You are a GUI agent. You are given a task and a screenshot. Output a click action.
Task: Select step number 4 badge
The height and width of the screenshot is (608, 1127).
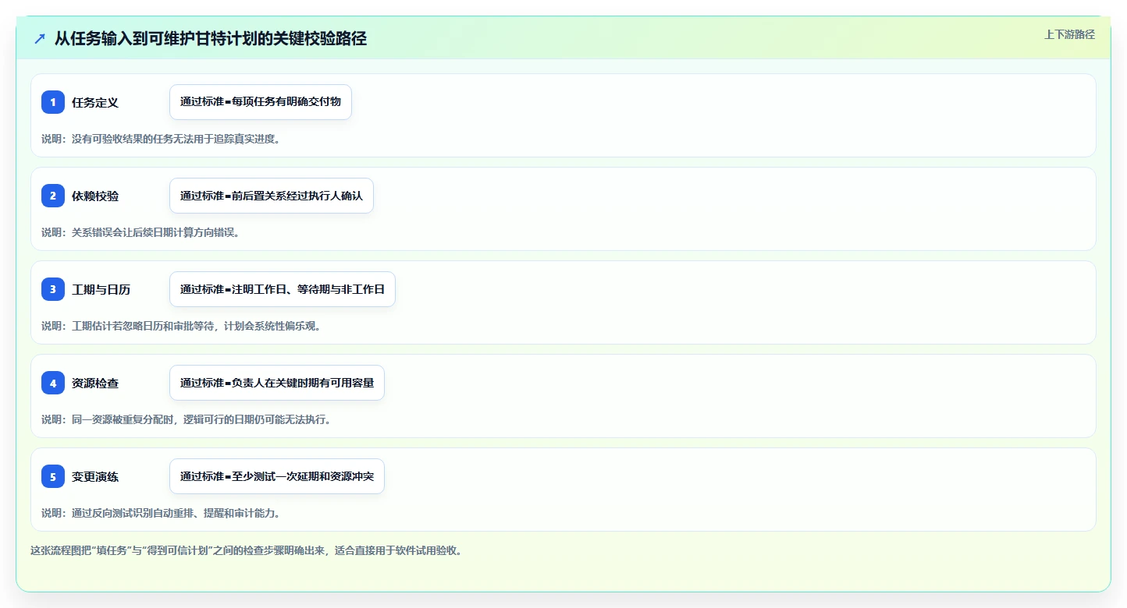click(53, 383)
